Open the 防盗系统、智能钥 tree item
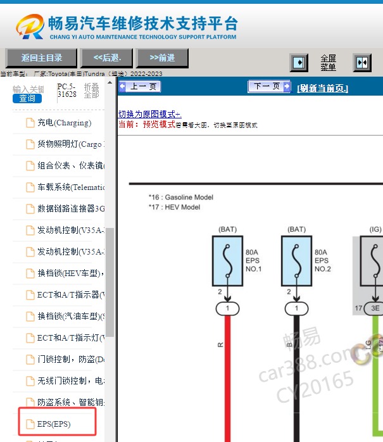 point(70,402)
